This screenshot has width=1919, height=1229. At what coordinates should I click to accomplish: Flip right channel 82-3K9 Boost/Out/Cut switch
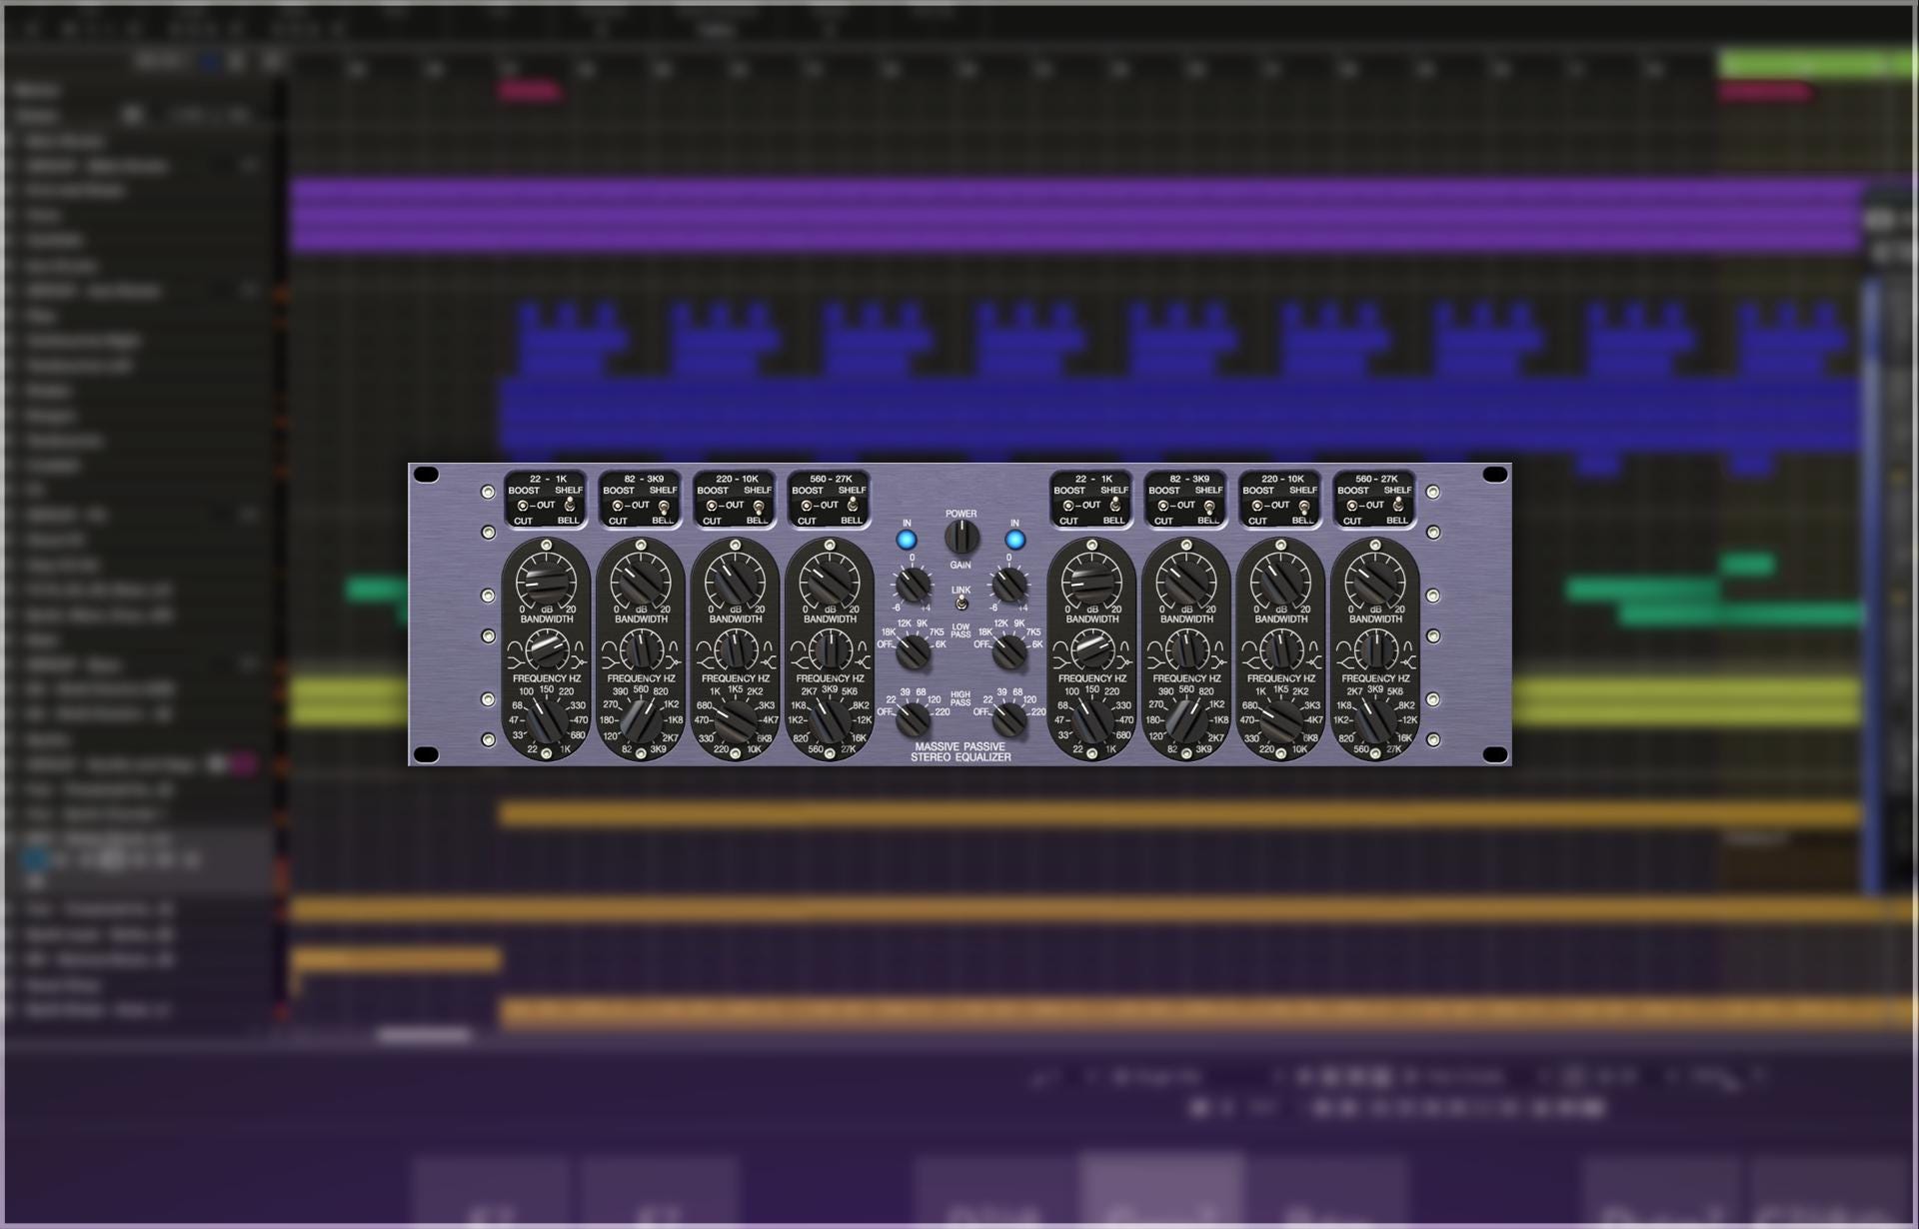[x=1162, y=506]
